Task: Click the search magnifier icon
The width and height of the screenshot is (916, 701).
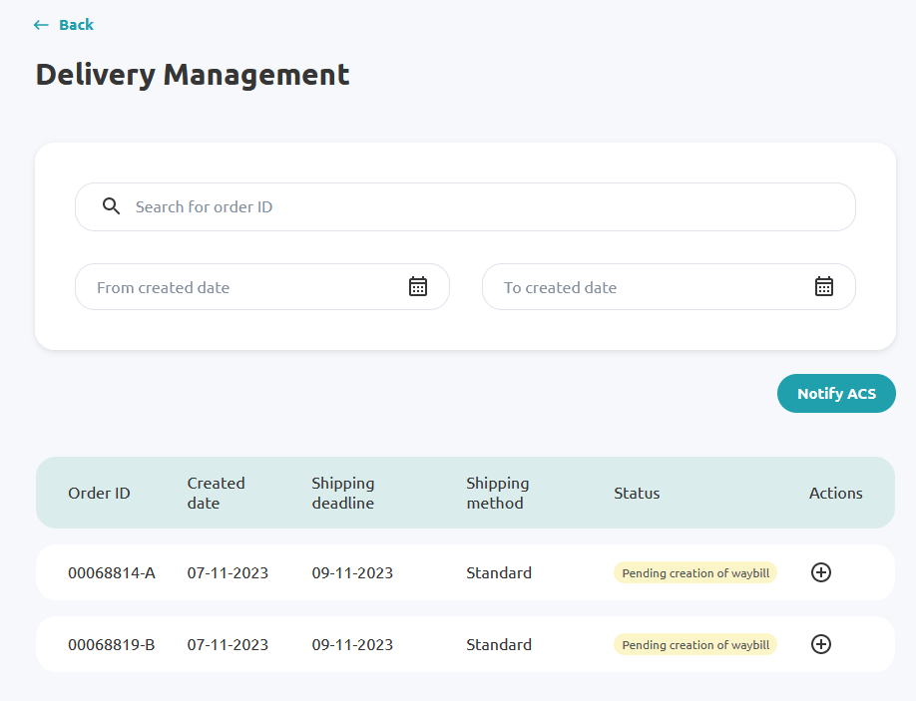Action: click(x=111, y=206)
